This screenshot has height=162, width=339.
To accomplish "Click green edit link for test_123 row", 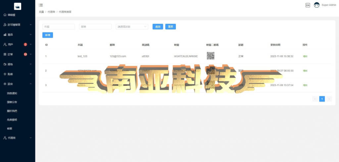I will [305, 57].
